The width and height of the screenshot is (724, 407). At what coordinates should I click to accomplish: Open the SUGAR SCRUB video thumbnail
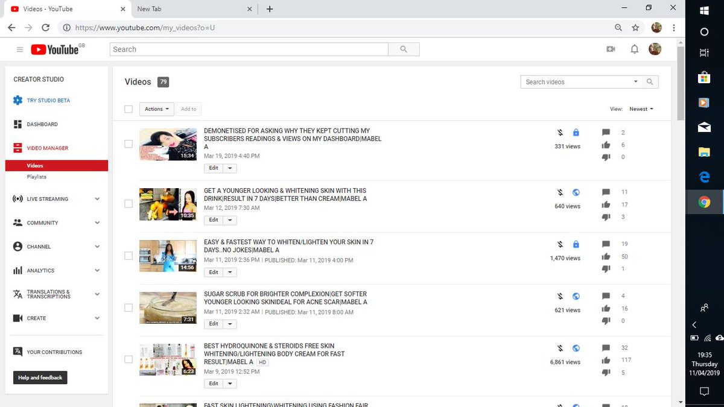(x=168, y=308)
